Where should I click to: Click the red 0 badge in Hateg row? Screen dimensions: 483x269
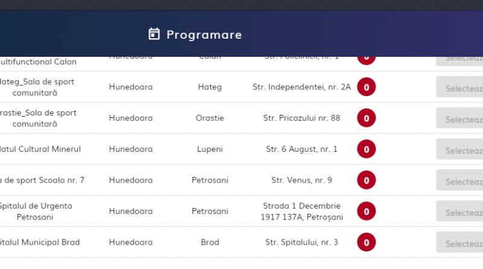366,87
